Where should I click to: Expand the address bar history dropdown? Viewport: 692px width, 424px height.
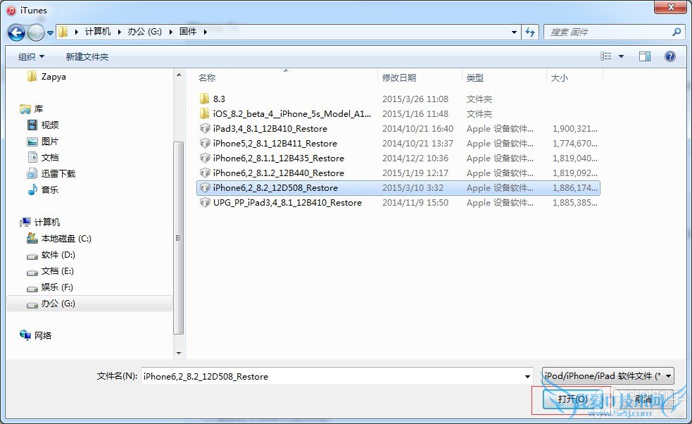(x=514, y=32)
